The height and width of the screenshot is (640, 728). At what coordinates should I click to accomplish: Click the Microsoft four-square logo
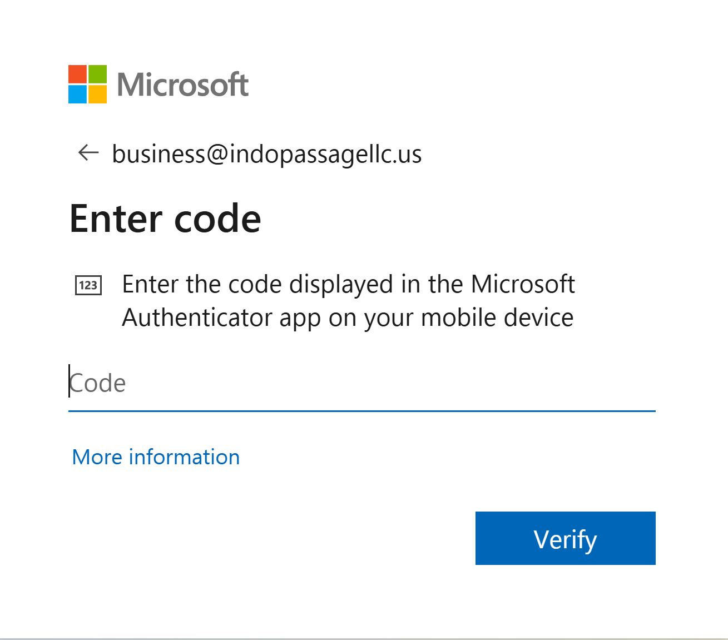(87, 85)
